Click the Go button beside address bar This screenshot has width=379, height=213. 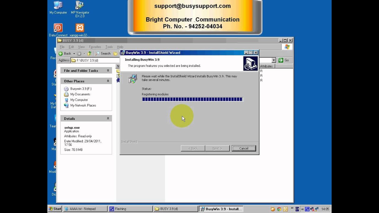(284, 60)
